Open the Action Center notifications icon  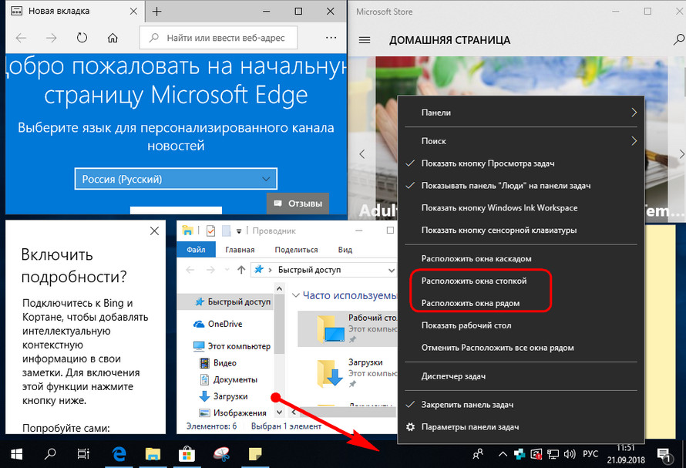point(664,456)
